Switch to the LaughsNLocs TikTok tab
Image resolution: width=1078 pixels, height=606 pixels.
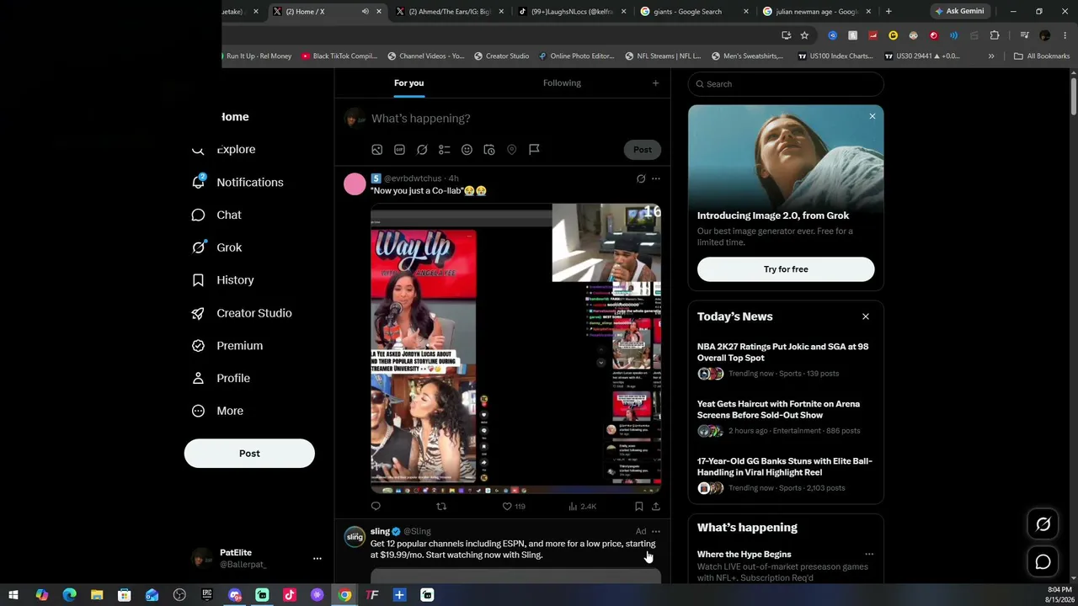click(x=572, y=12)
